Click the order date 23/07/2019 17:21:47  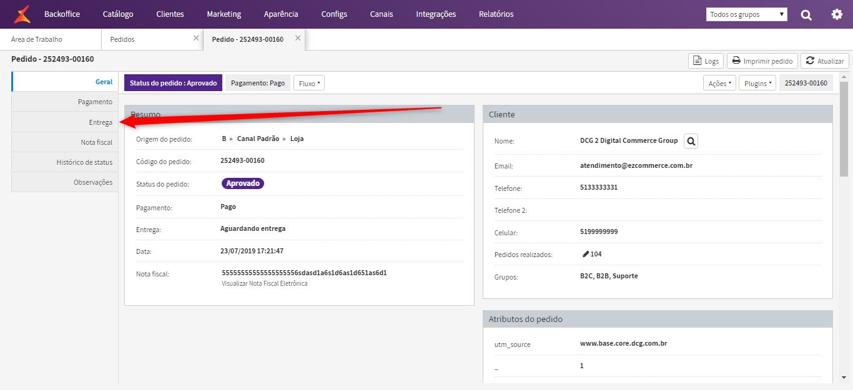252,251
